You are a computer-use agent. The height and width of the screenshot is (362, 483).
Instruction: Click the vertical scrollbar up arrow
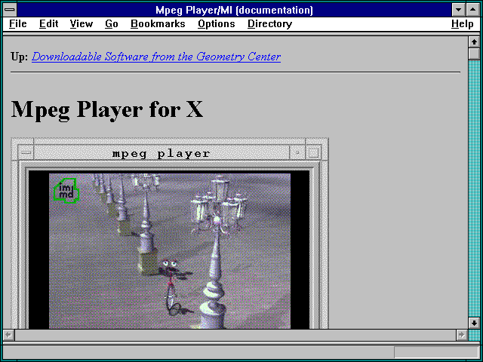pos(474,42)
